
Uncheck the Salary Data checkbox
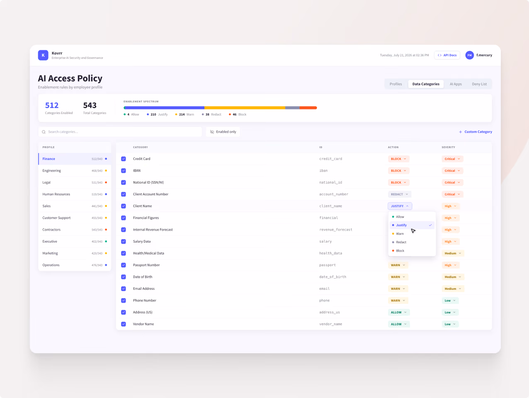tap(124, 241)
